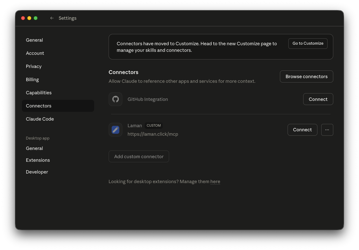359x250 pixels.
Task: Connect the Laman custom connector
Action: point(302,130)
